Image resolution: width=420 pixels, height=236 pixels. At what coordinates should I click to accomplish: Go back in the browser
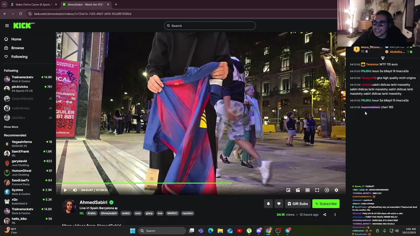[5, 14]
